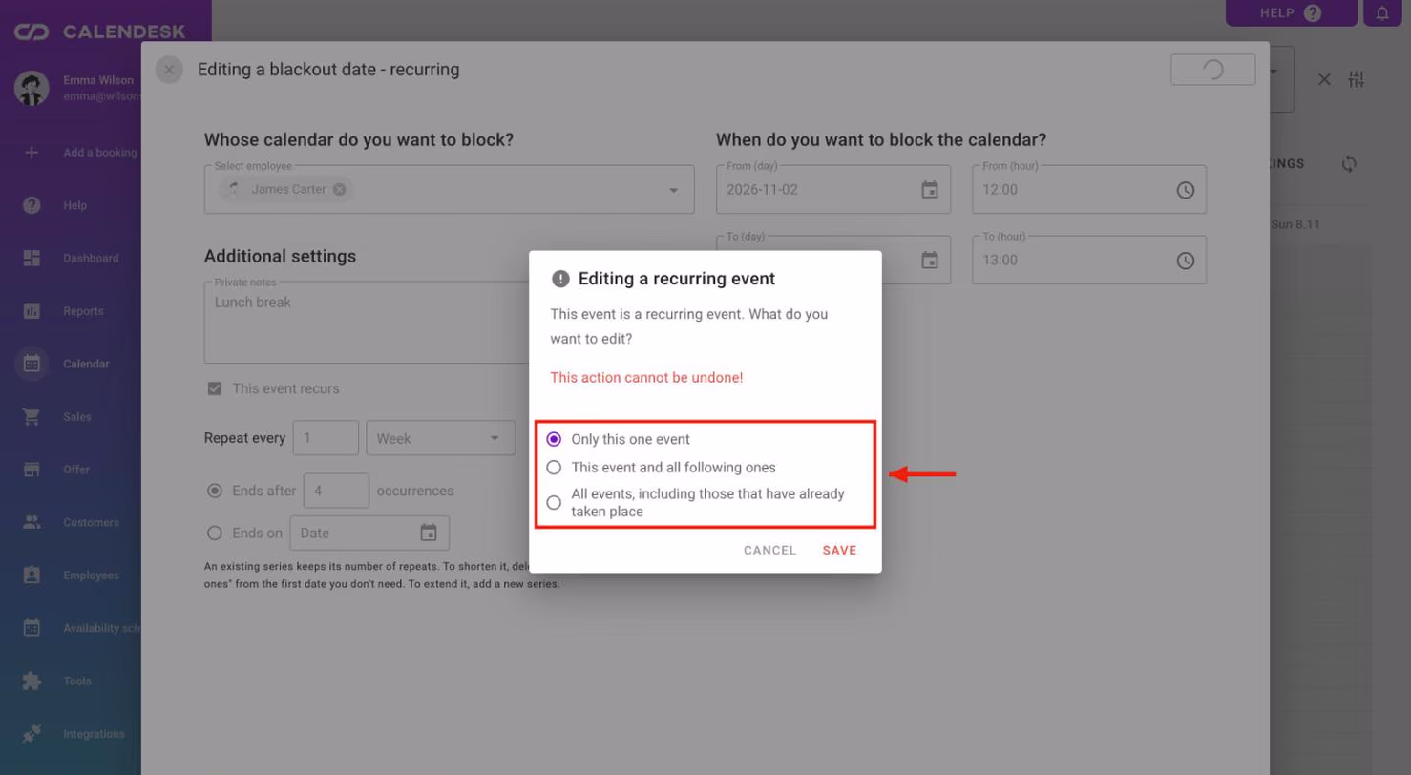Select the "Ends after" radio button
This screenshot has width=1411, height=775.
click(215, 491)
